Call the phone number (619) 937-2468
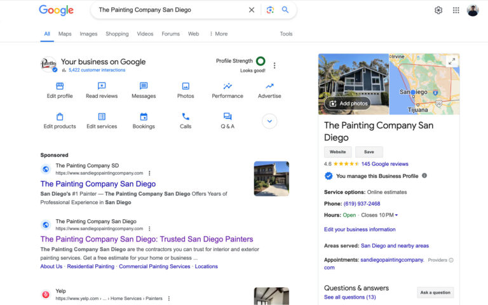The height and width of the screenshot is (305, 488). pos(362,204)
